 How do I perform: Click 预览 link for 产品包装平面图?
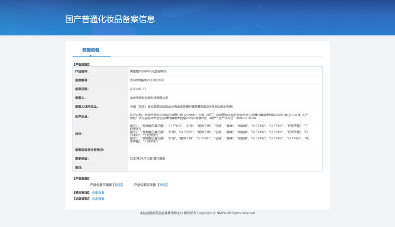pos(118,185)
